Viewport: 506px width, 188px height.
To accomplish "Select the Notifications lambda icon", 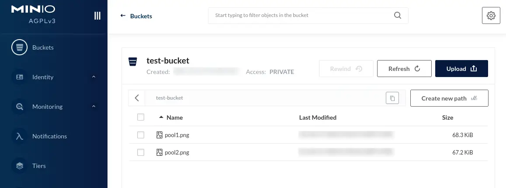I will point(19,136).
